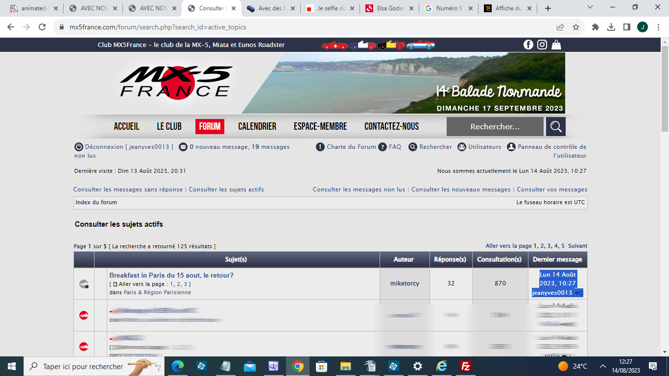669x376 pixels.
Task: Click the magnifier search button beside Rechercher field
Action: pos(556,126)
